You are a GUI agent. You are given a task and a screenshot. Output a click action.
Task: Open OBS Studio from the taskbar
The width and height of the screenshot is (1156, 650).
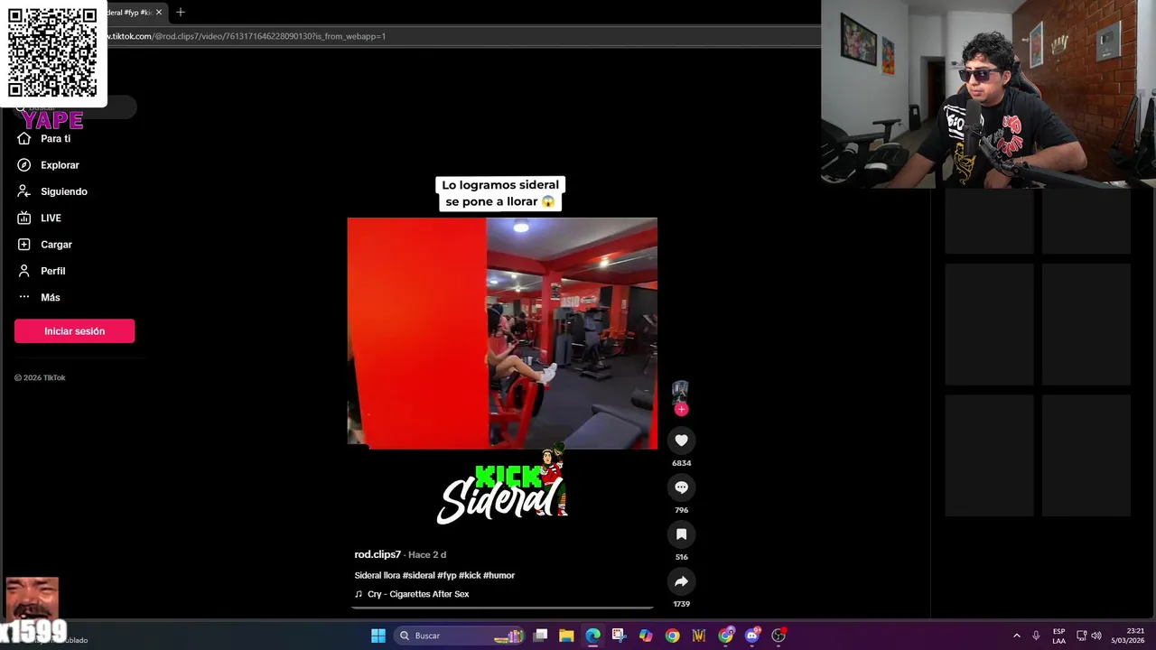[x=778, y=636]
